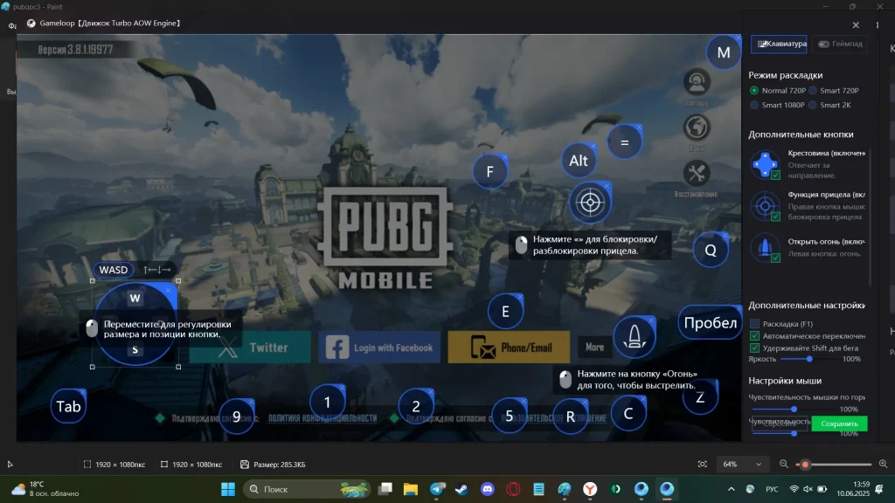Click the More login options button
Viewport: 895px width, 503px height.
(x=594, y=348)
